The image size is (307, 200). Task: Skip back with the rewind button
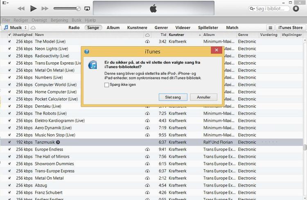[21, 9]
